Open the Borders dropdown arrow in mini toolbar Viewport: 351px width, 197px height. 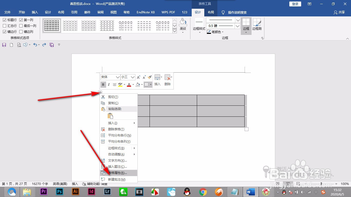click(151, 84)
